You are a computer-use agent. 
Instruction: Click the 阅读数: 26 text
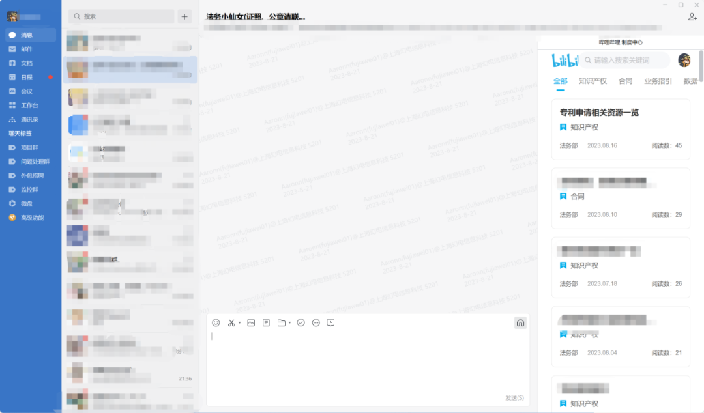(x=667, y=284)
